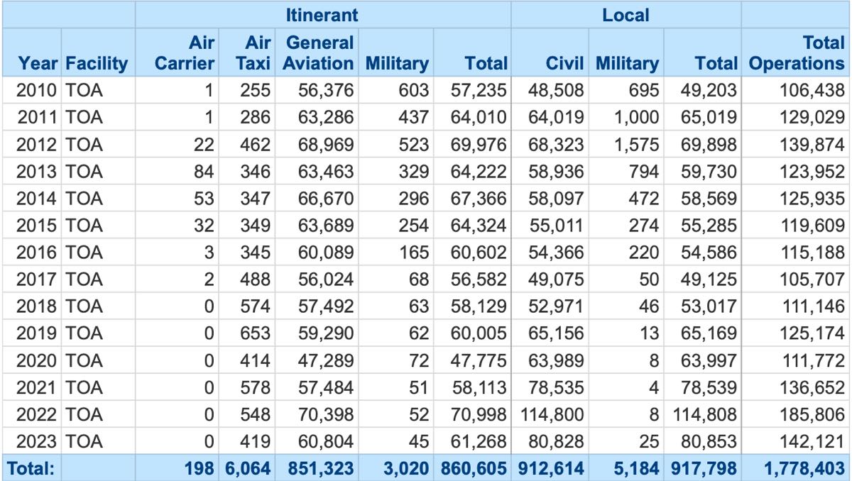This screenshot has width=852, height=481.
Task: Click total operations value 139,874
Action: [x=814, y=143]
